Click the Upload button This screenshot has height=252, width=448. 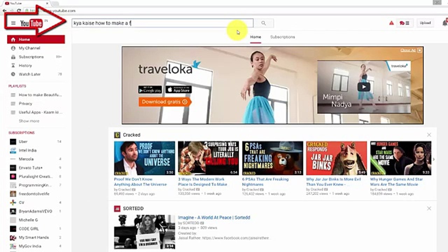tap(425, 23)
